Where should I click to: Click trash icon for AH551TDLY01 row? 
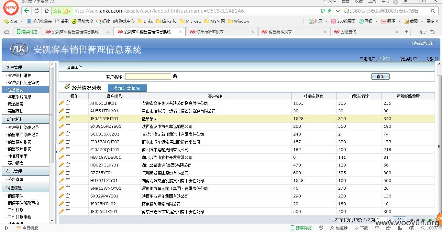click(x=68, y=111)
